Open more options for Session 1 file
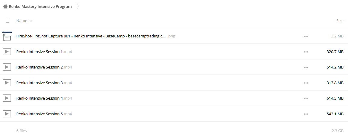This screenshot has width=348, height=137. point(306,52)
